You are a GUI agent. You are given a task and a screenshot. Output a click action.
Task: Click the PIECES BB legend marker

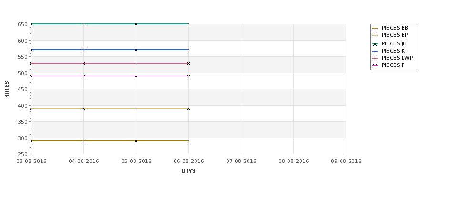point(375,29)
